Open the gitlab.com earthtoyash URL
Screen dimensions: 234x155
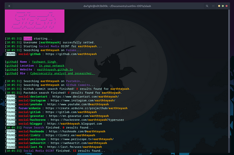coord(71,112)
